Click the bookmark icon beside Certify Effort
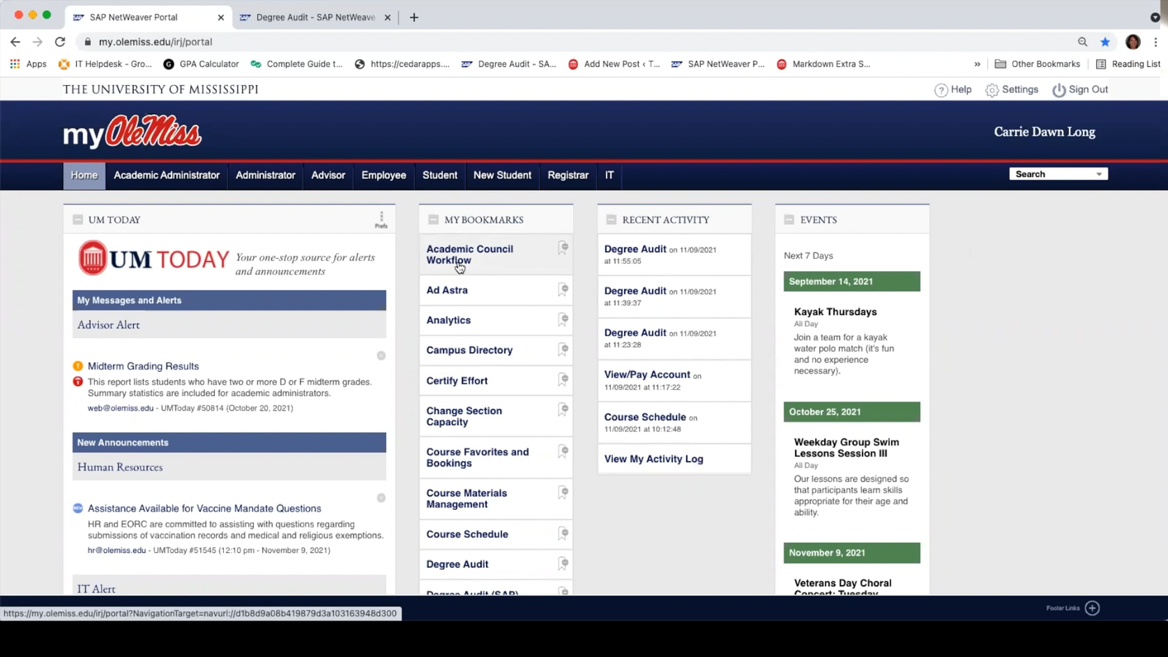Image resolution: width=1168 pixels, height=657 pixels. coord(563,380)
